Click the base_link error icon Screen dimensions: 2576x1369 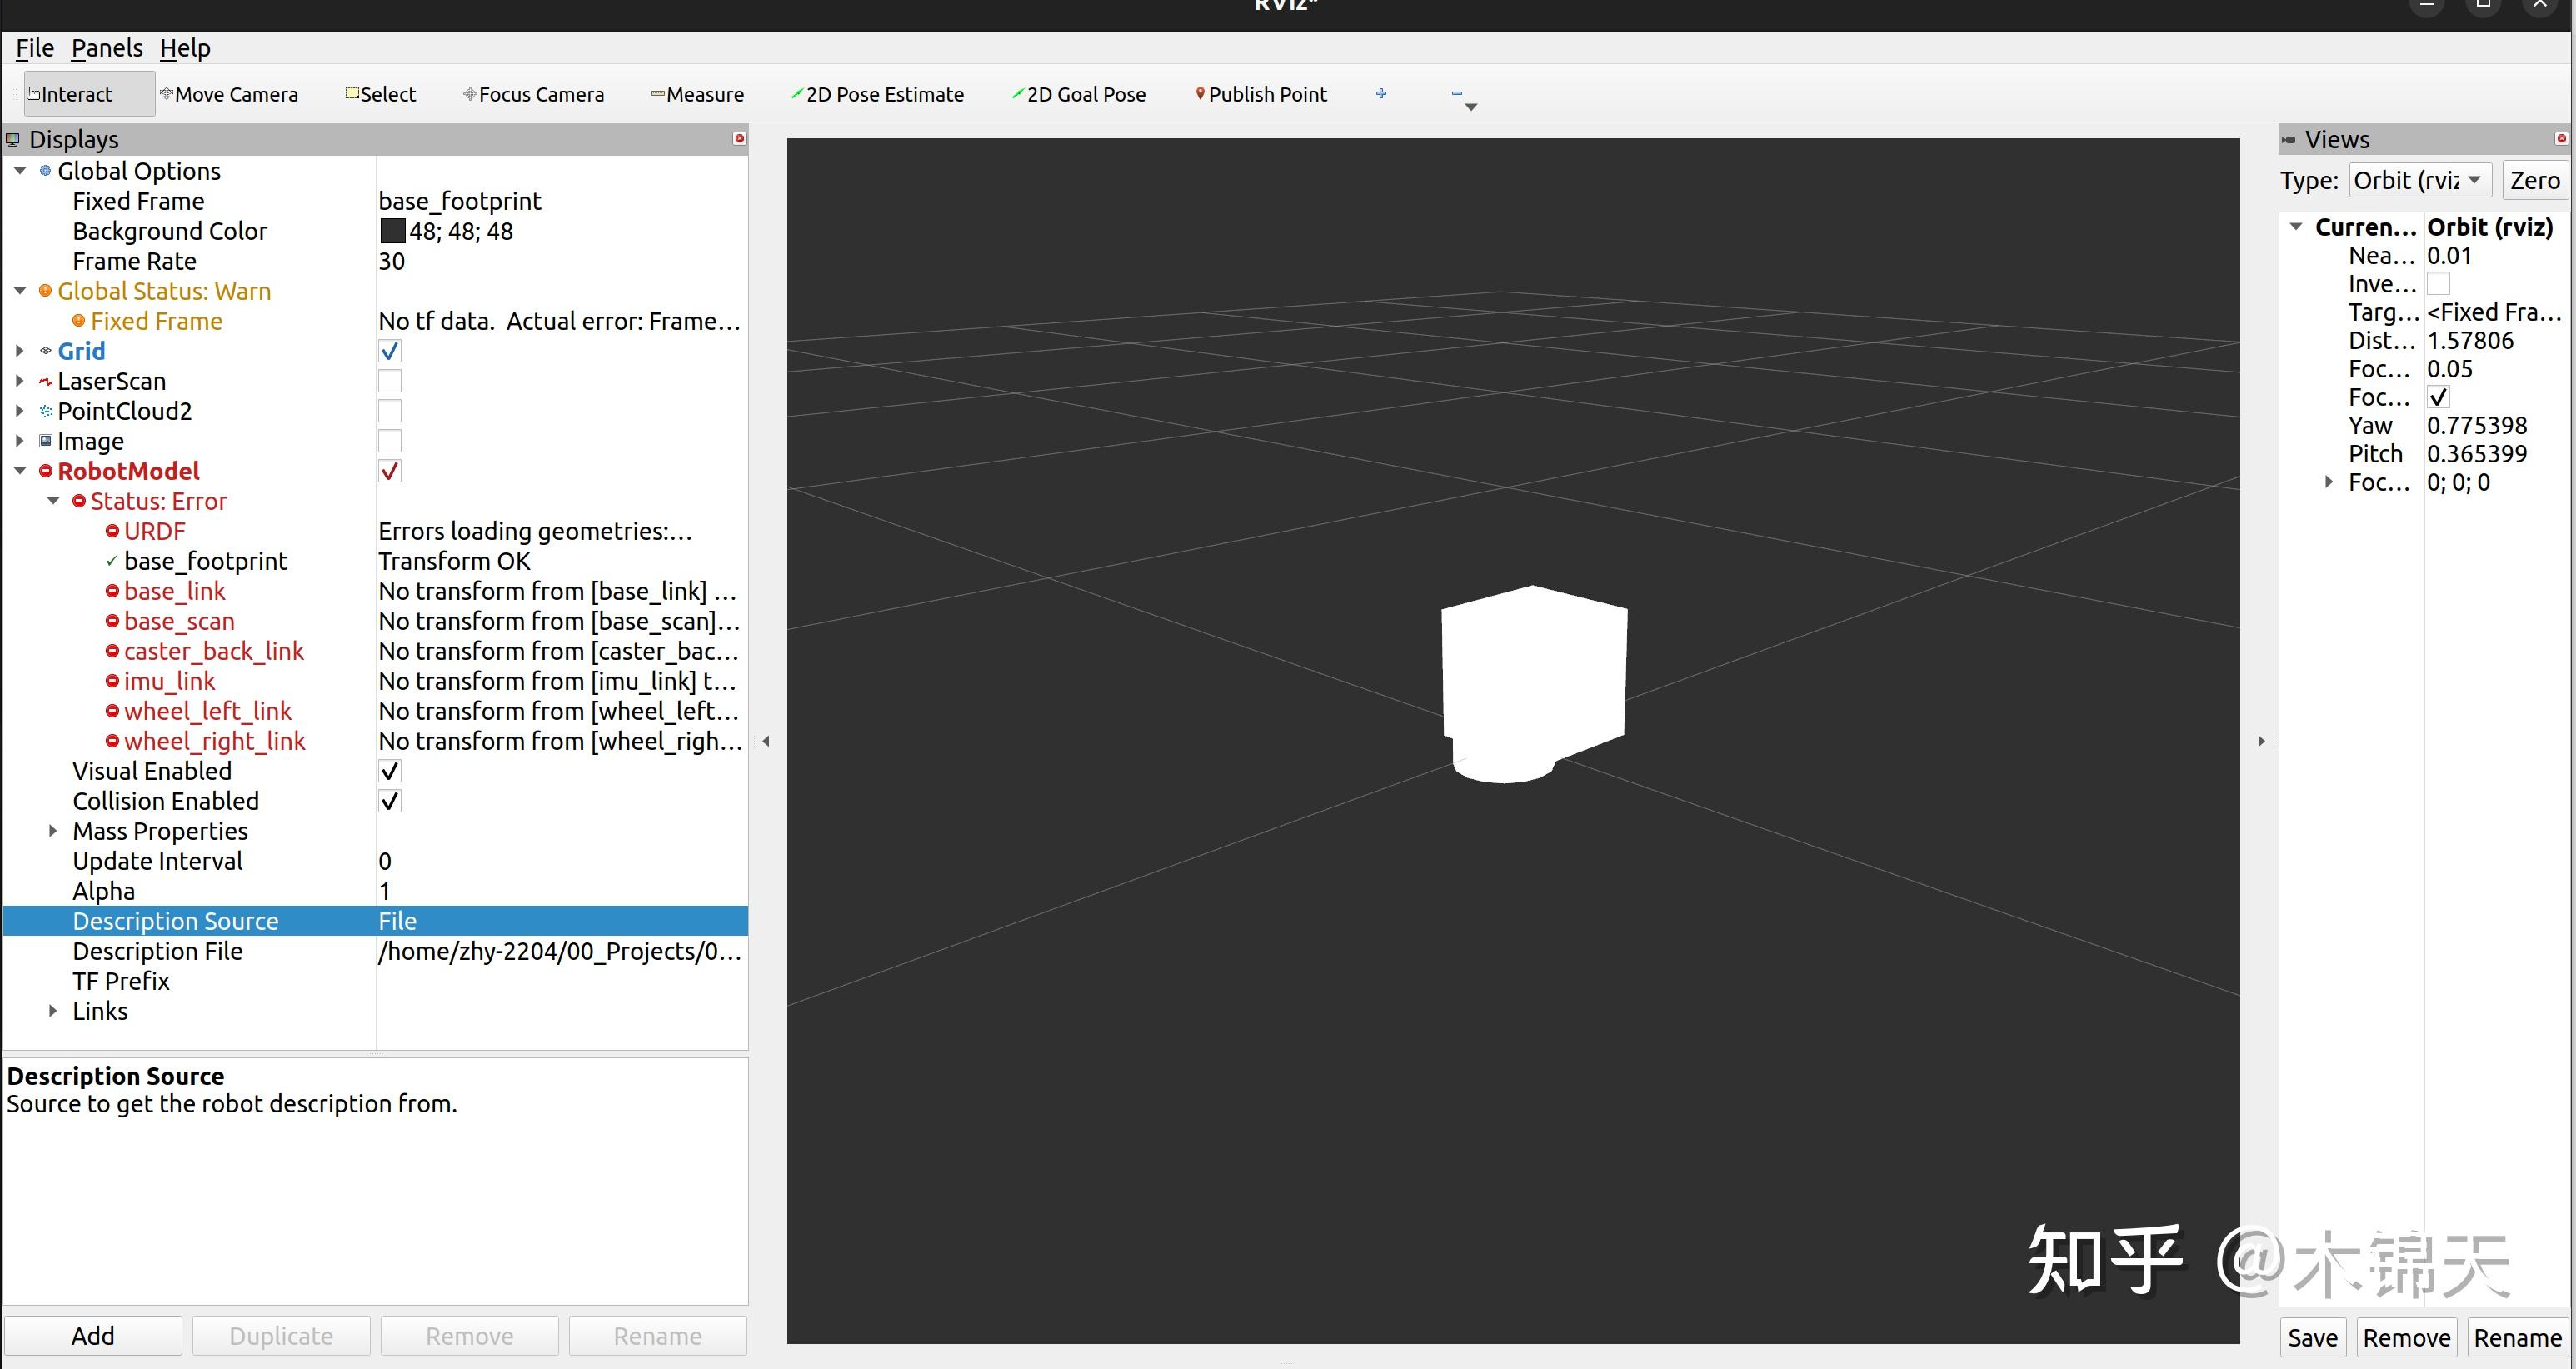click(112, 591)
